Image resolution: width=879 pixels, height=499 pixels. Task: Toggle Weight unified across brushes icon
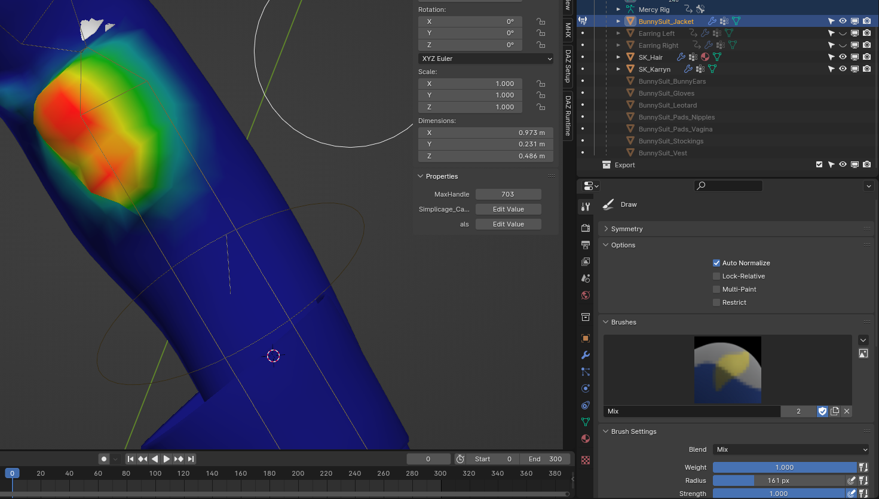pos(863,467)
